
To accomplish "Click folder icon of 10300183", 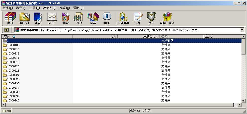I will [5, 45].
